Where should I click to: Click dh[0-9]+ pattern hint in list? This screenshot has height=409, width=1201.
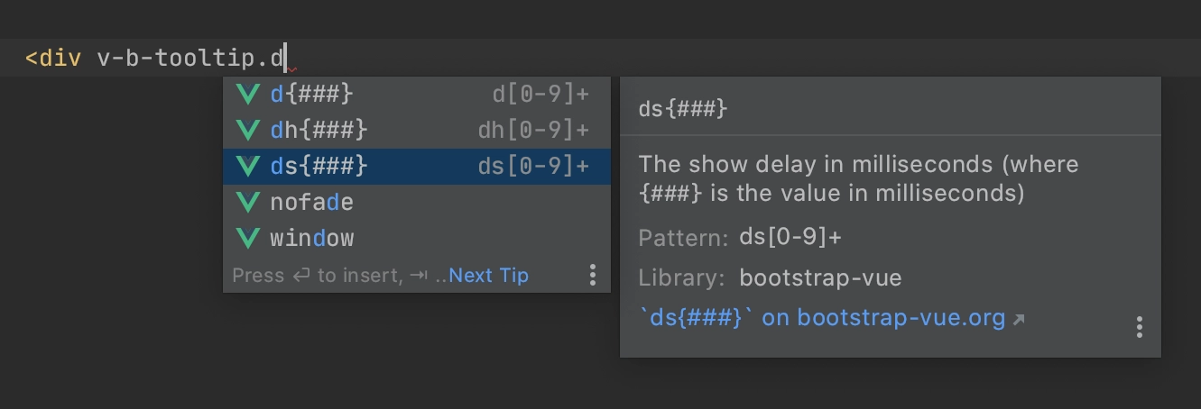pyautogui.click(x=533, y=131)
